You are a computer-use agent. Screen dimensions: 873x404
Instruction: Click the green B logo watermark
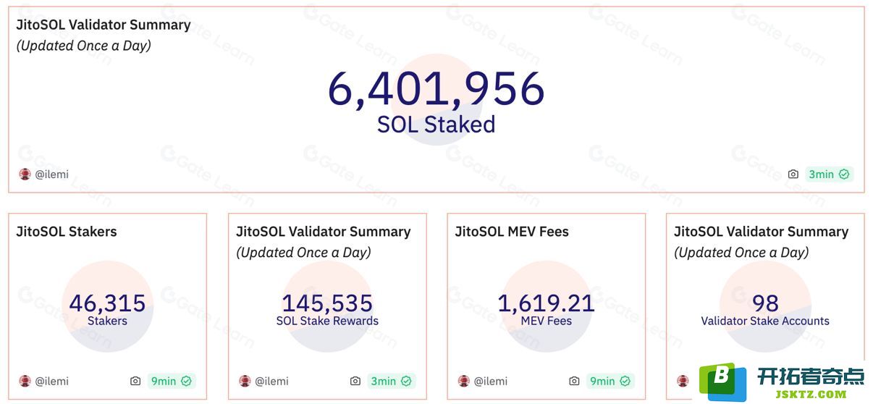coord(720,382)
